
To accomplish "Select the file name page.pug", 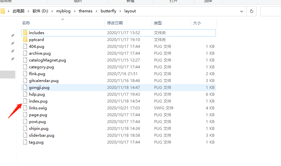I will [x=38, y=115].
